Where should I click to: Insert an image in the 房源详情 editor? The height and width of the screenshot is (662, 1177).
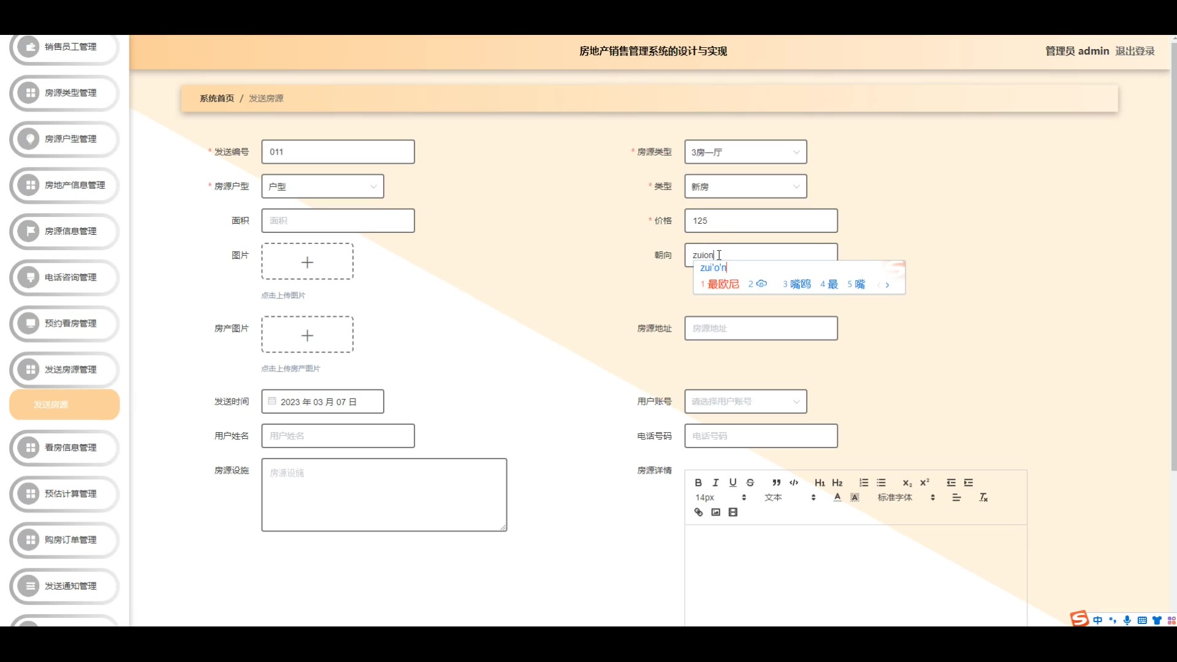pos(715,512)
